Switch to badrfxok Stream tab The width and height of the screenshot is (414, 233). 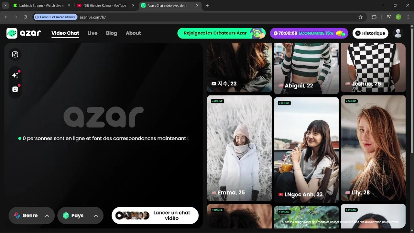(x=42, y=6)
